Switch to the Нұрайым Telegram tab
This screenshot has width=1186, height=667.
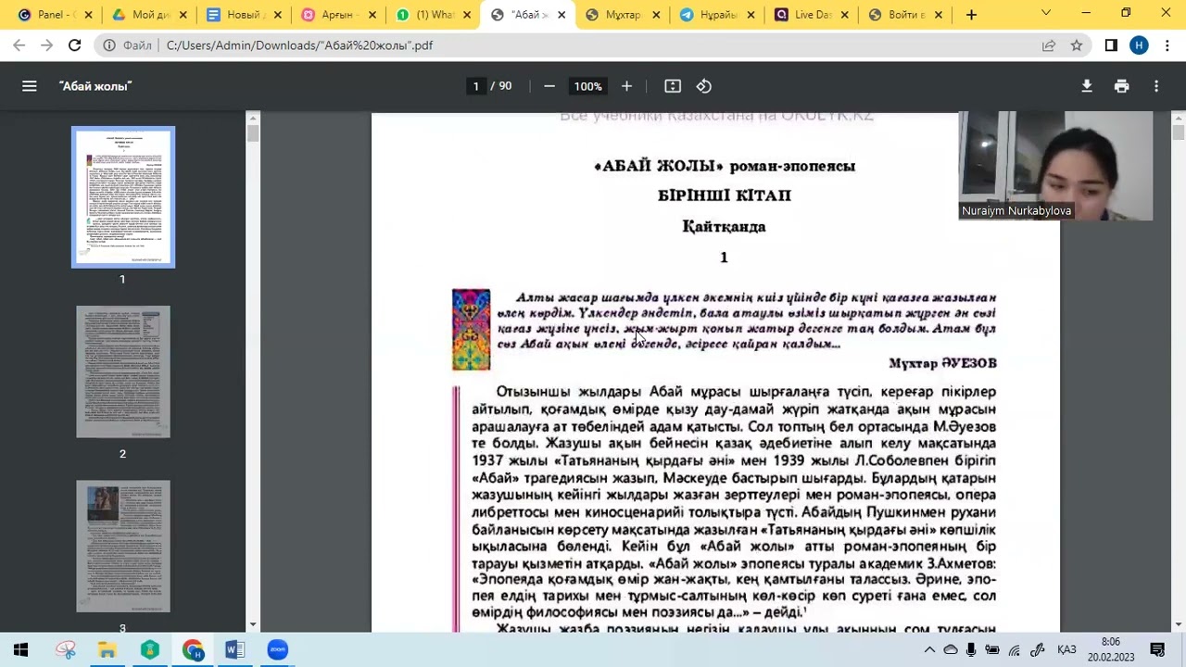[x=717, y=15]
